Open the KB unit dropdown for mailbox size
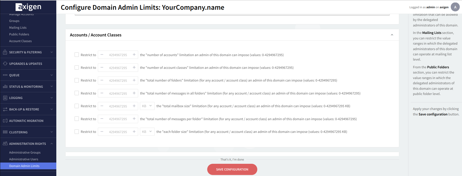Image resolution: width=462 pixels, height=176 pixels. [147, 106]
